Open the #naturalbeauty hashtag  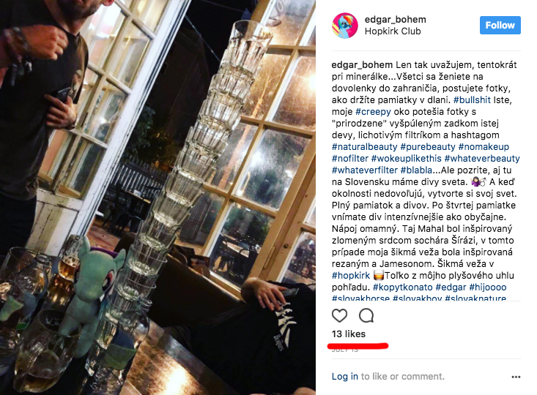[x=364, y=147]
